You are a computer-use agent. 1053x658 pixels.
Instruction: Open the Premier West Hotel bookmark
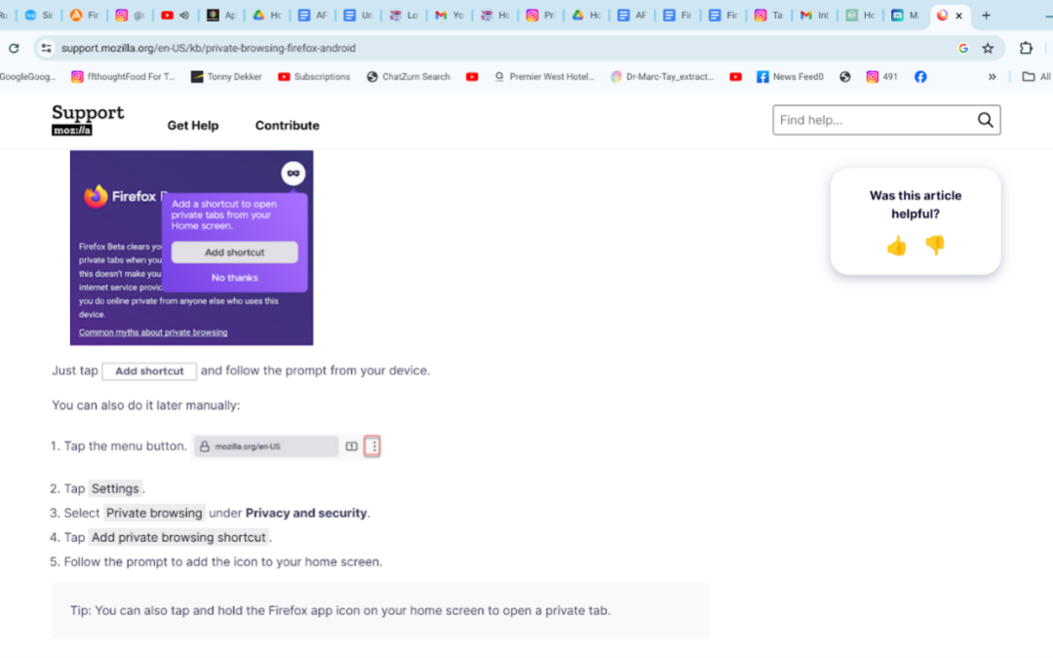tap(544, 77)
